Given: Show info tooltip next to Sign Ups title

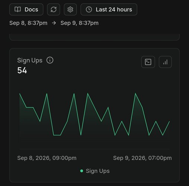Looking at the screenshot, I should click(50, 60).
